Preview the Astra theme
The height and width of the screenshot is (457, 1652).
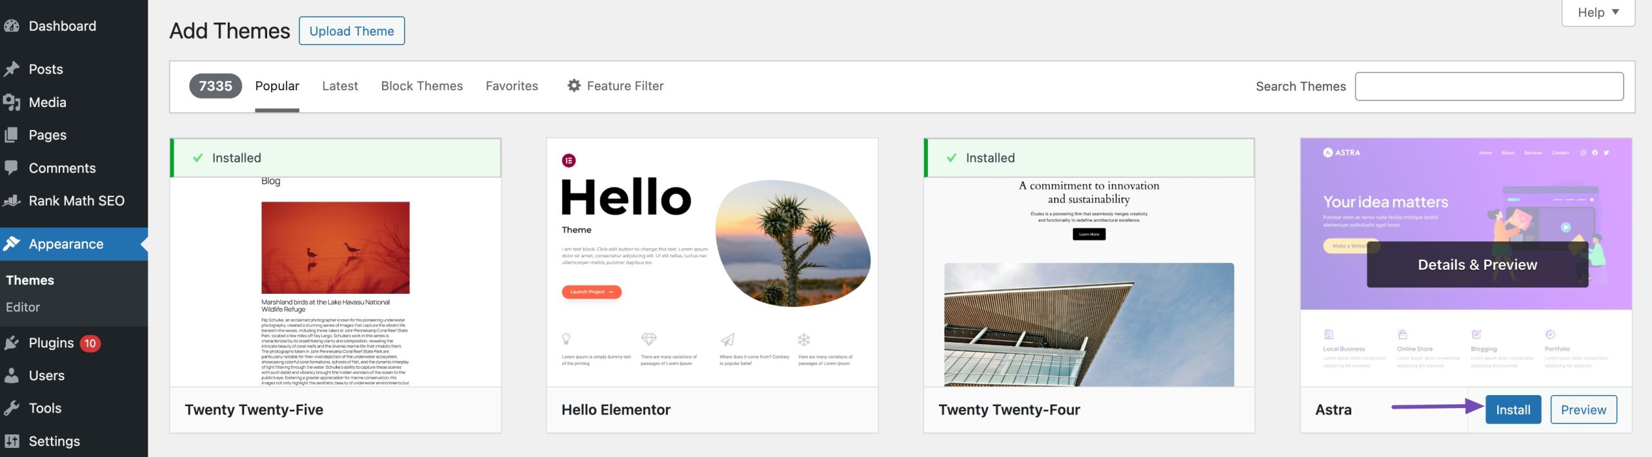[x=1584, y=410]
